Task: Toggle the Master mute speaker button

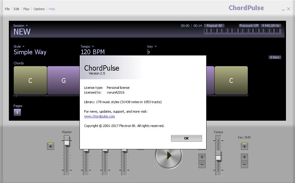Action: (51, 146)
